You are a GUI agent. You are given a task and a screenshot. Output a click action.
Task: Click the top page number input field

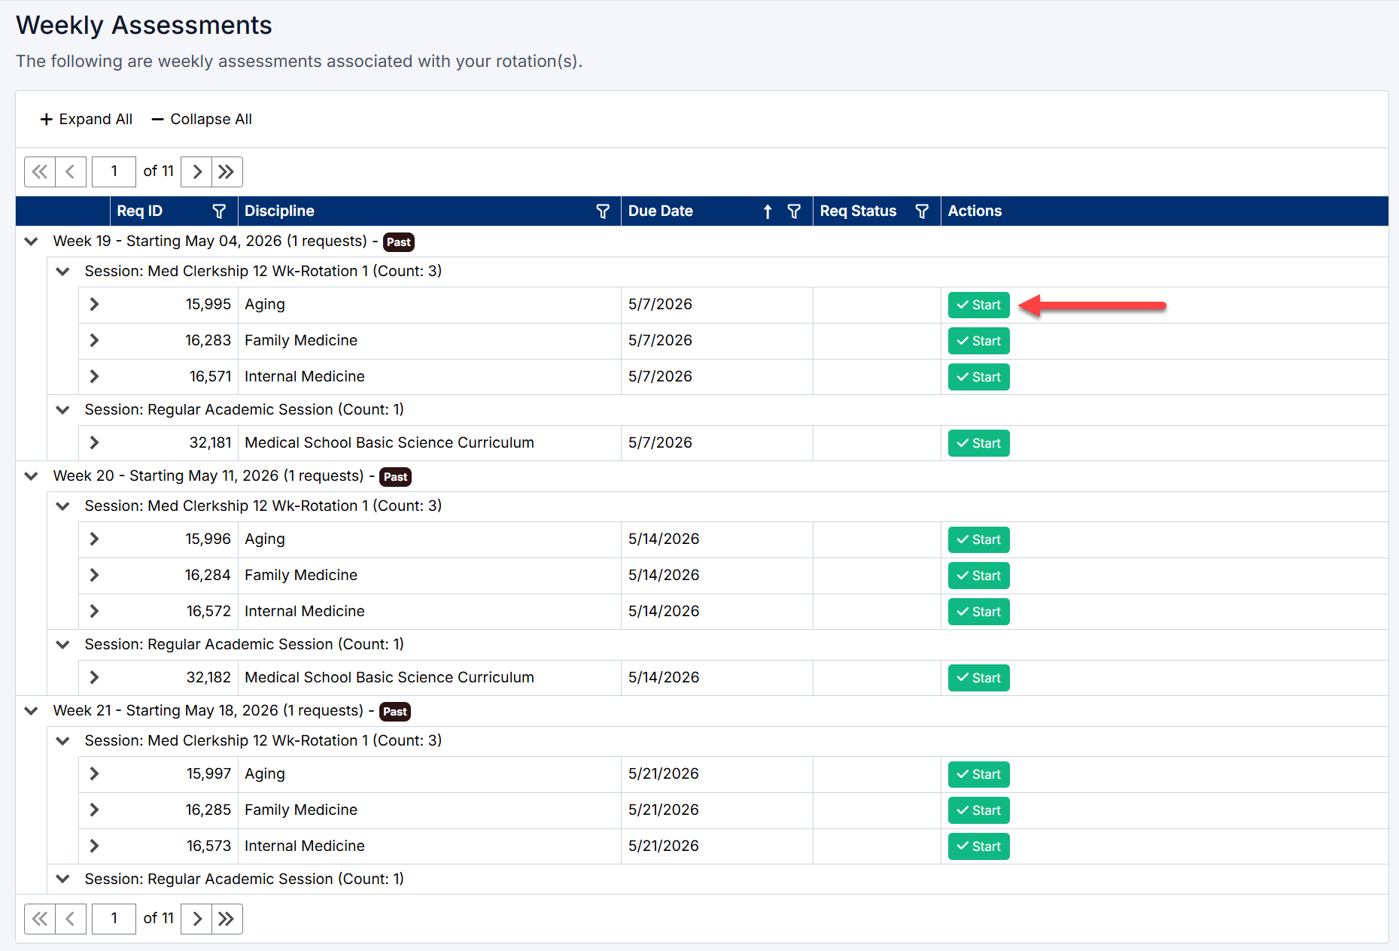pos(114,172)
